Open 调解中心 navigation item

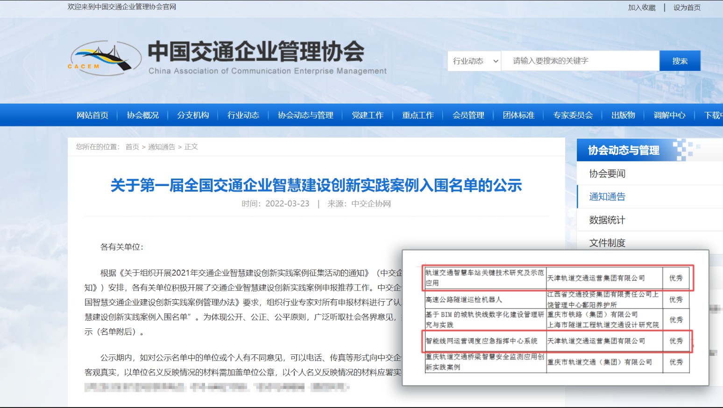pos(670,115)
